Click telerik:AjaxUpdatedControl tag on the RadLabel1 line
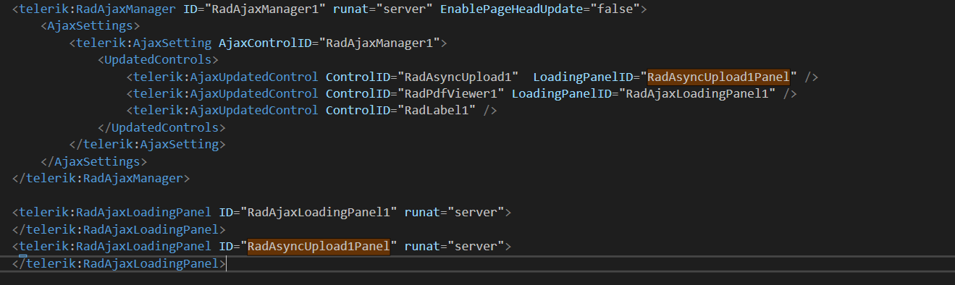Screen dimensions: 955x285 pyautogui.click(x=225, y=111)
